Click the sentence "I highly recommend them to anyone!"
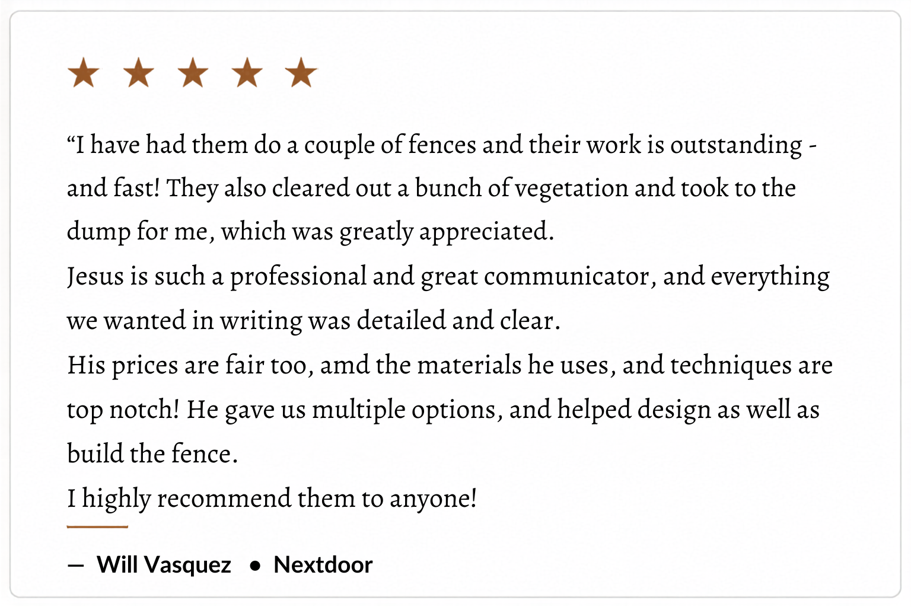Viewport: 911px width, 607px height. pyautogui.click(x=272, y=499)
